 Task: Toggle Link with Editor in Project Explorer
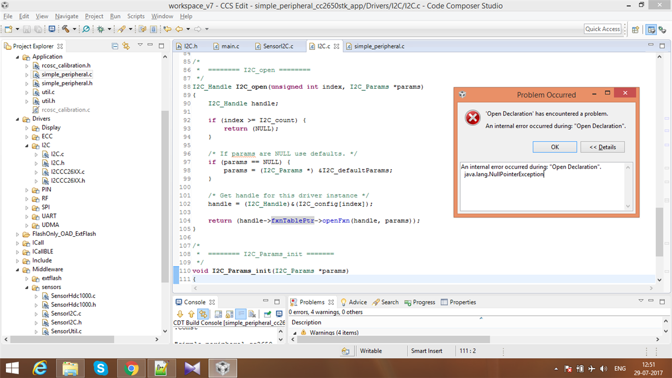[x=126, y=46]
